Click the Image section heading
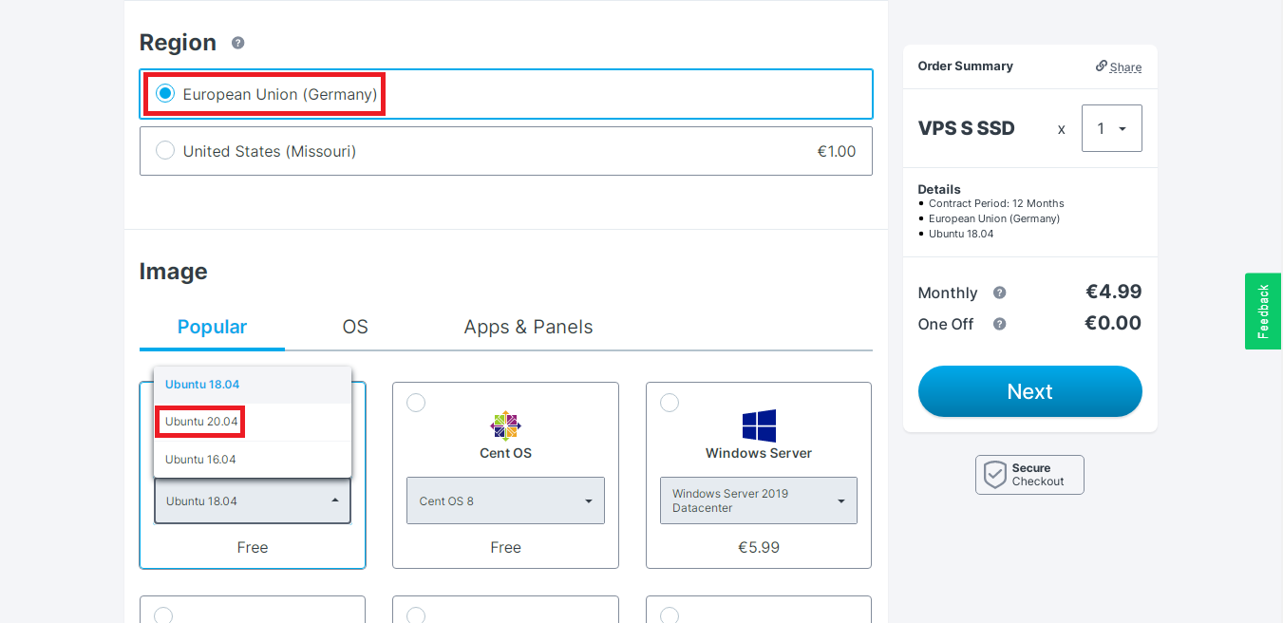This screenshot has height=623, width=1283. (173, 272)
